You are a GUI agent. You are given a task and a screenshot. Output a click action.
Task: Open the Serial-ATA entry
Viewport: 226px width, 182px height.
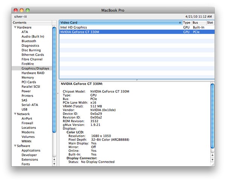[30, 105]
